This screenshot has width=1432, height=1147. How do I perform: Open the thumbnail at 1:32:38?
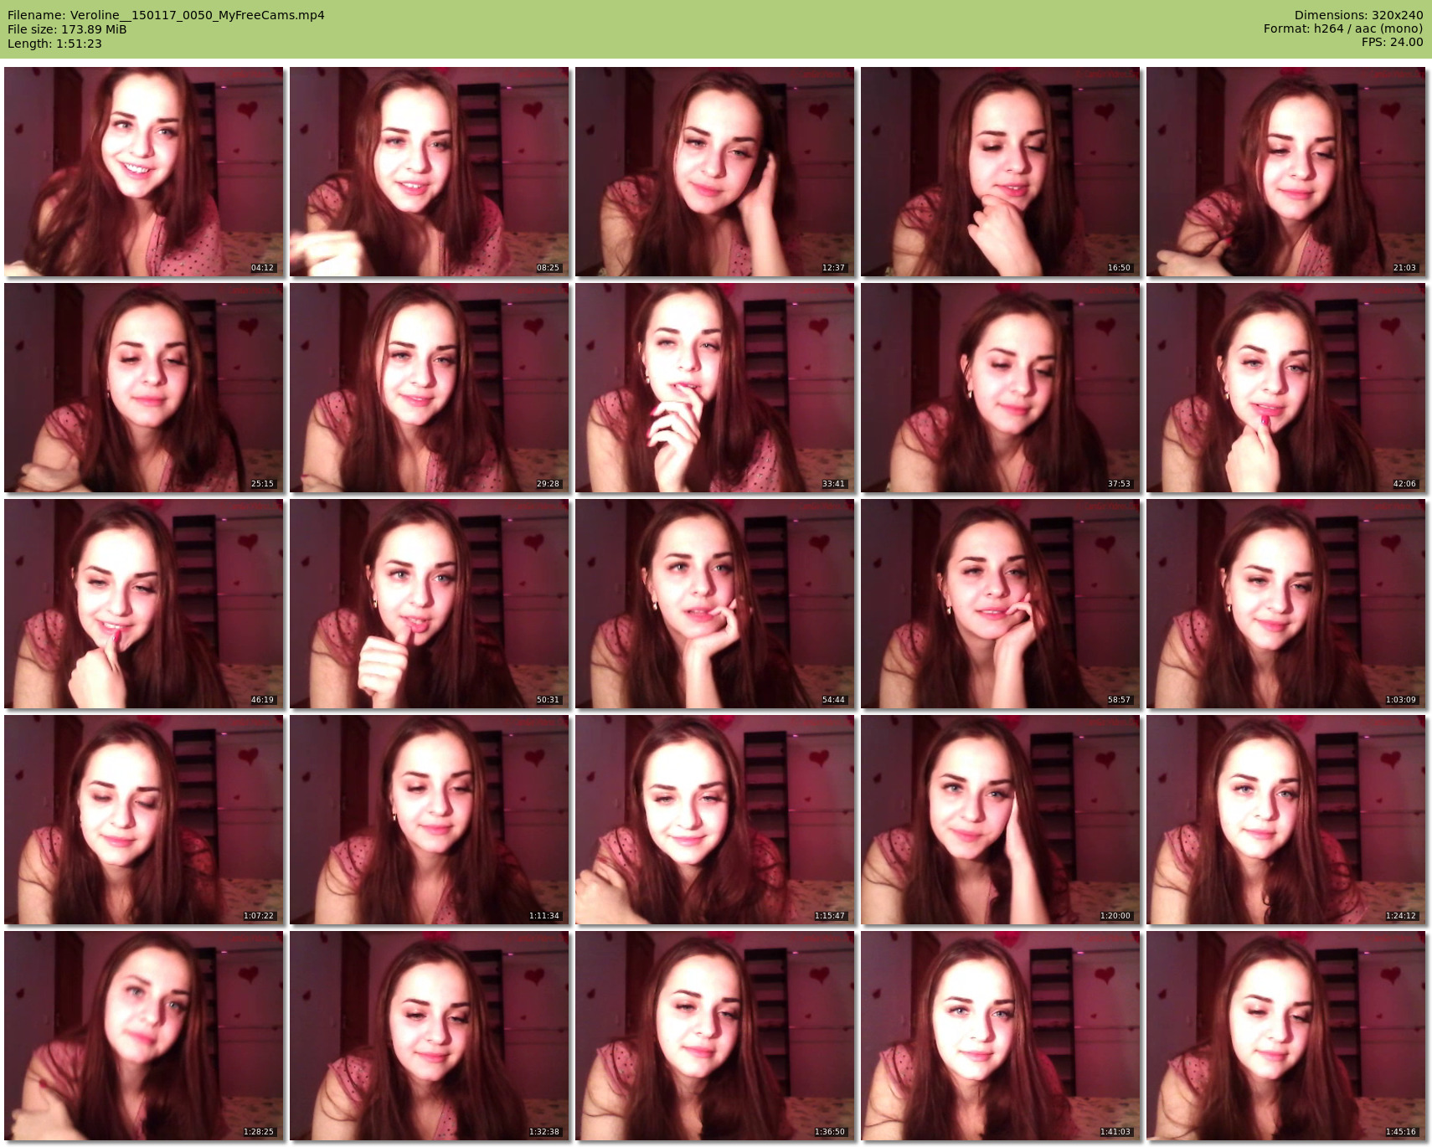pos(429,1036)
